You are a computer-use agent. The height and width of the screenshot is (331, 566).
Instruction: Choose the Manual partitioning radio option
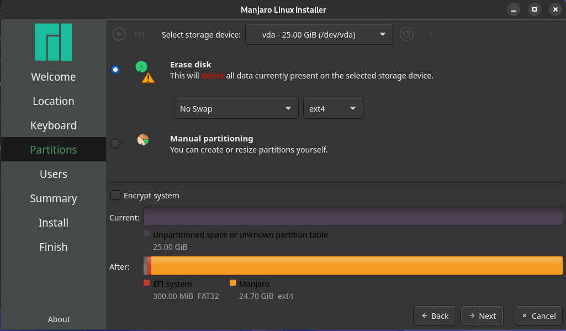pyautogui.click(x=115, y=144)
